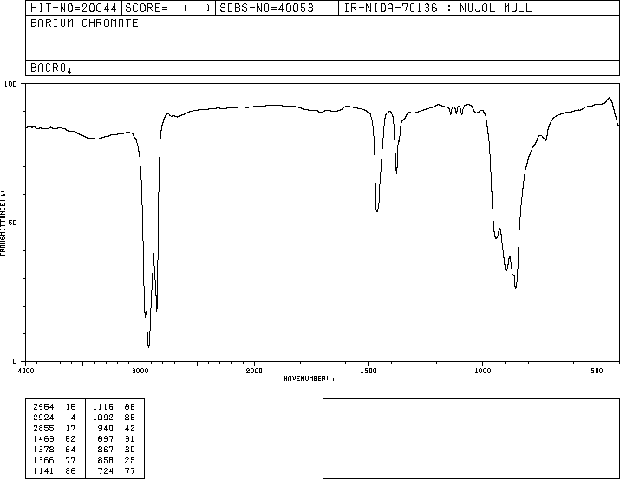Select transmittance value 62 in 1463 row
This screenshot has width=620, height=479.
coord(71,438)
